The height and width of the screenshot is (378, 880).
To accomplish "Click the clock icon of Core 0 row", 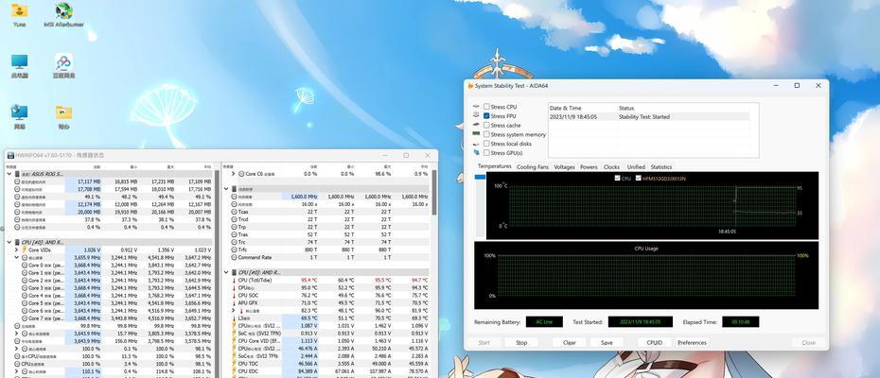I will click(x=25, y=265).
